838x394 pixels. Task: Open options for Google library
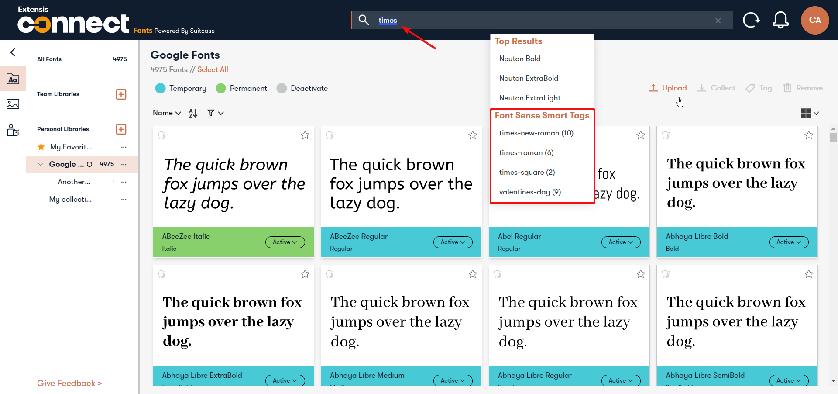[124, 164]
